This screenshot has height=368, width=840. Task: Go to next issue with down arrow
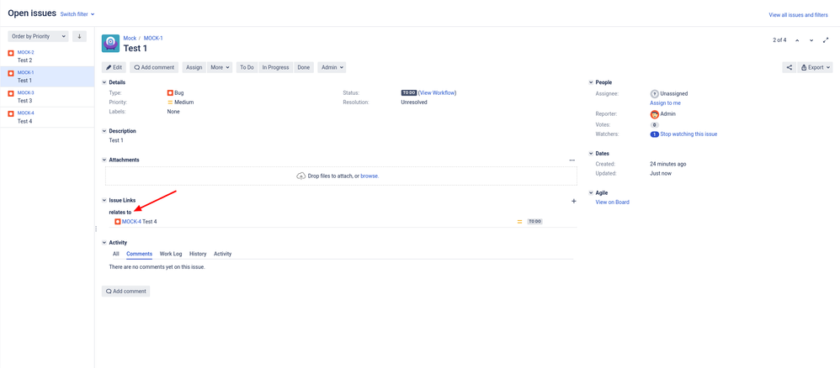pos(811,40)
